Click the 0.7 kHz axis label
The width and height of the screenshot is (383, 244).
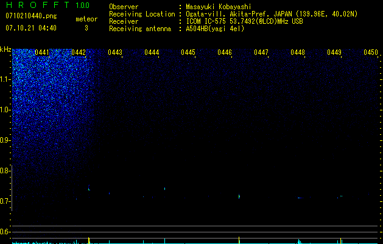[x=5, y=201]
